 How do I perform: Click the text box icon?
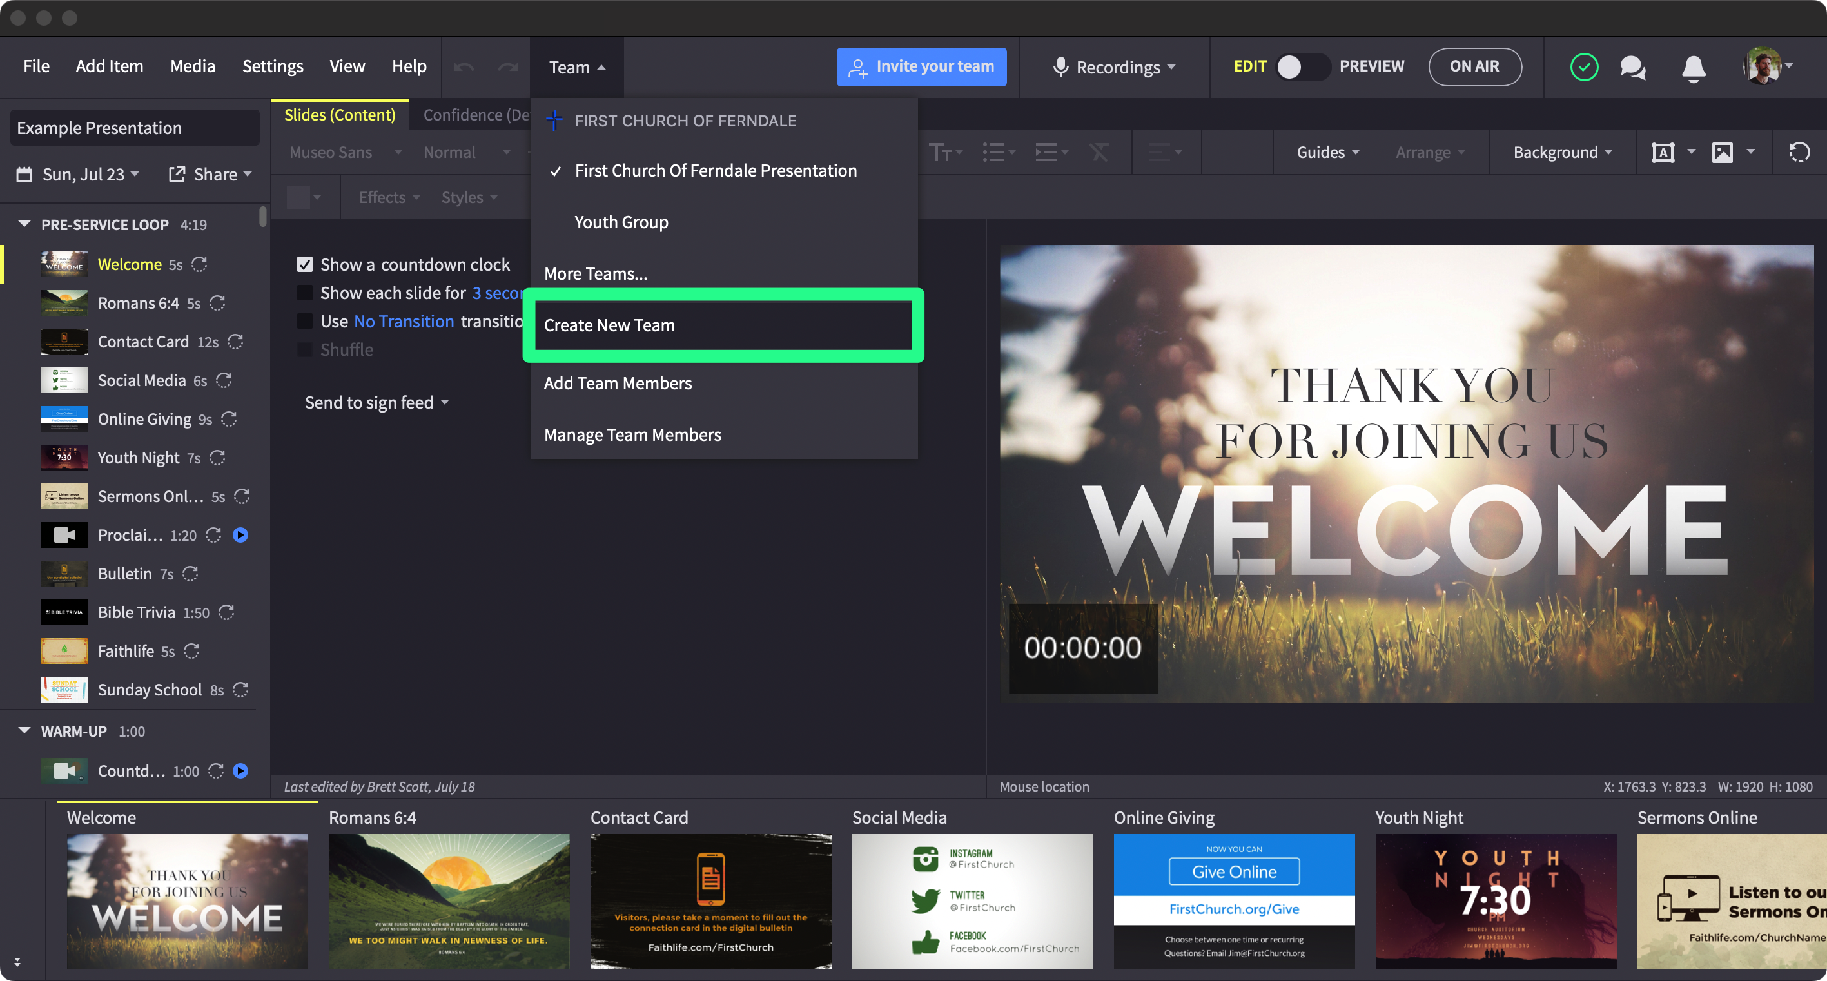click(1663, 152)
